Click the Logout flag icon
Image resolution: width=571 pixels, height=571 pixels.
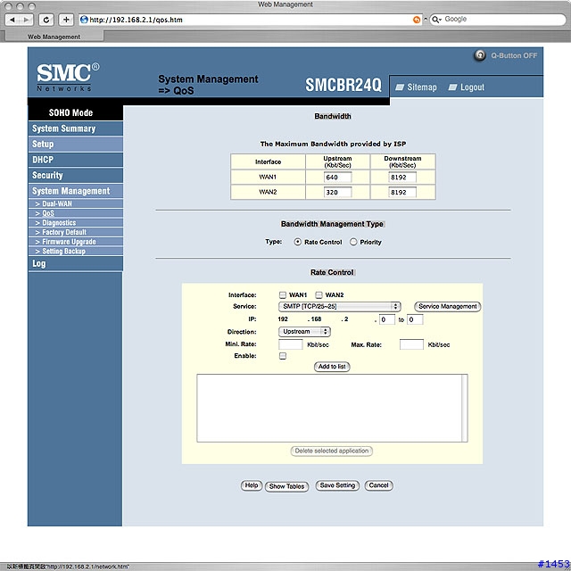pyautogui.click(x=452, y=87)
